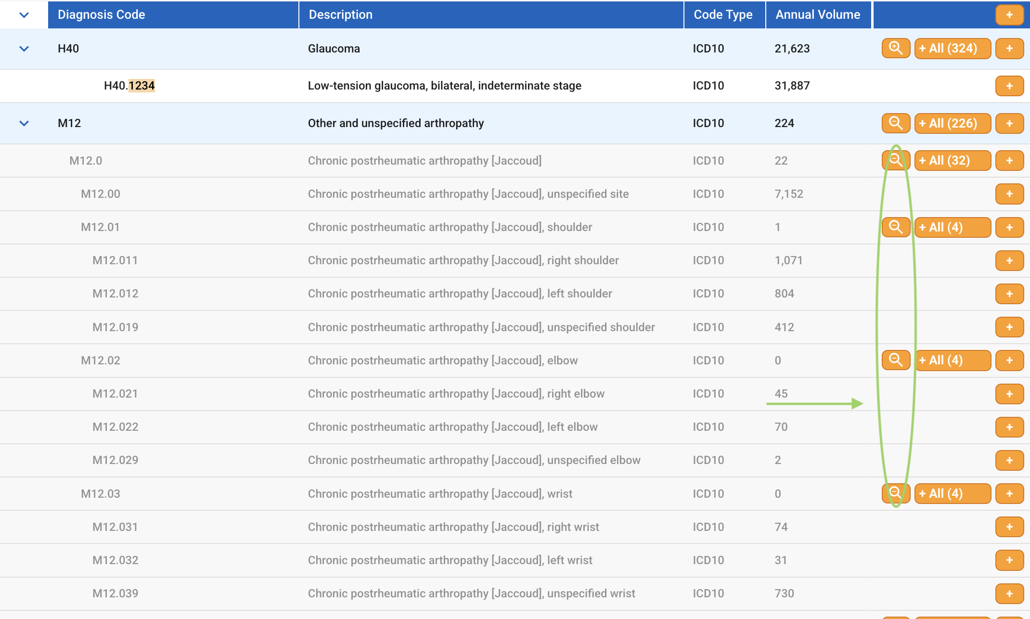Click '+ All (4)' for M12.02 elbow
The image size is (1030, 619).
[x=953, y=360]
